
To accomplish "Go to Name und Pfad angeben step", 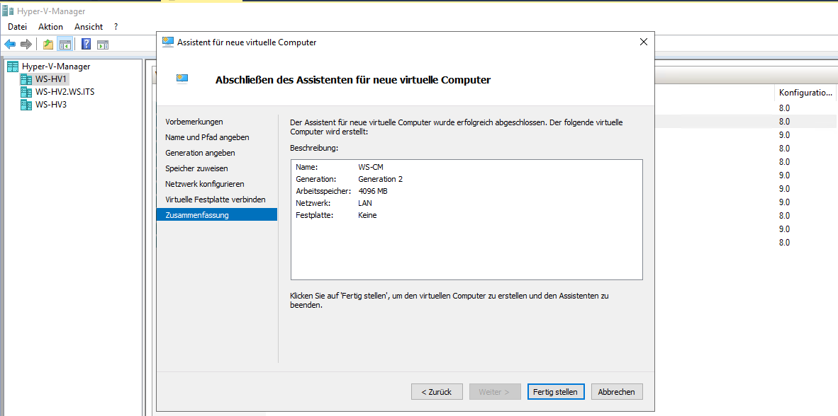I will coord(207,137).
